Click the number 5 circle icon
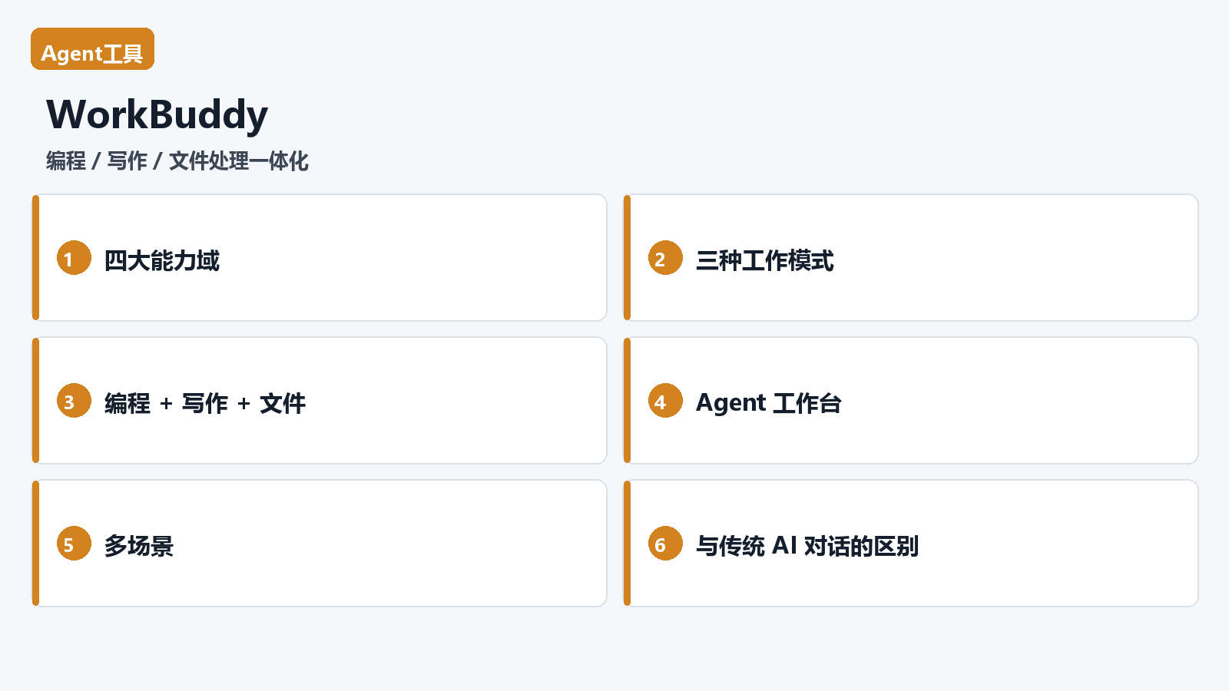Screen dimensions: 1229x691 coord(74,544)
